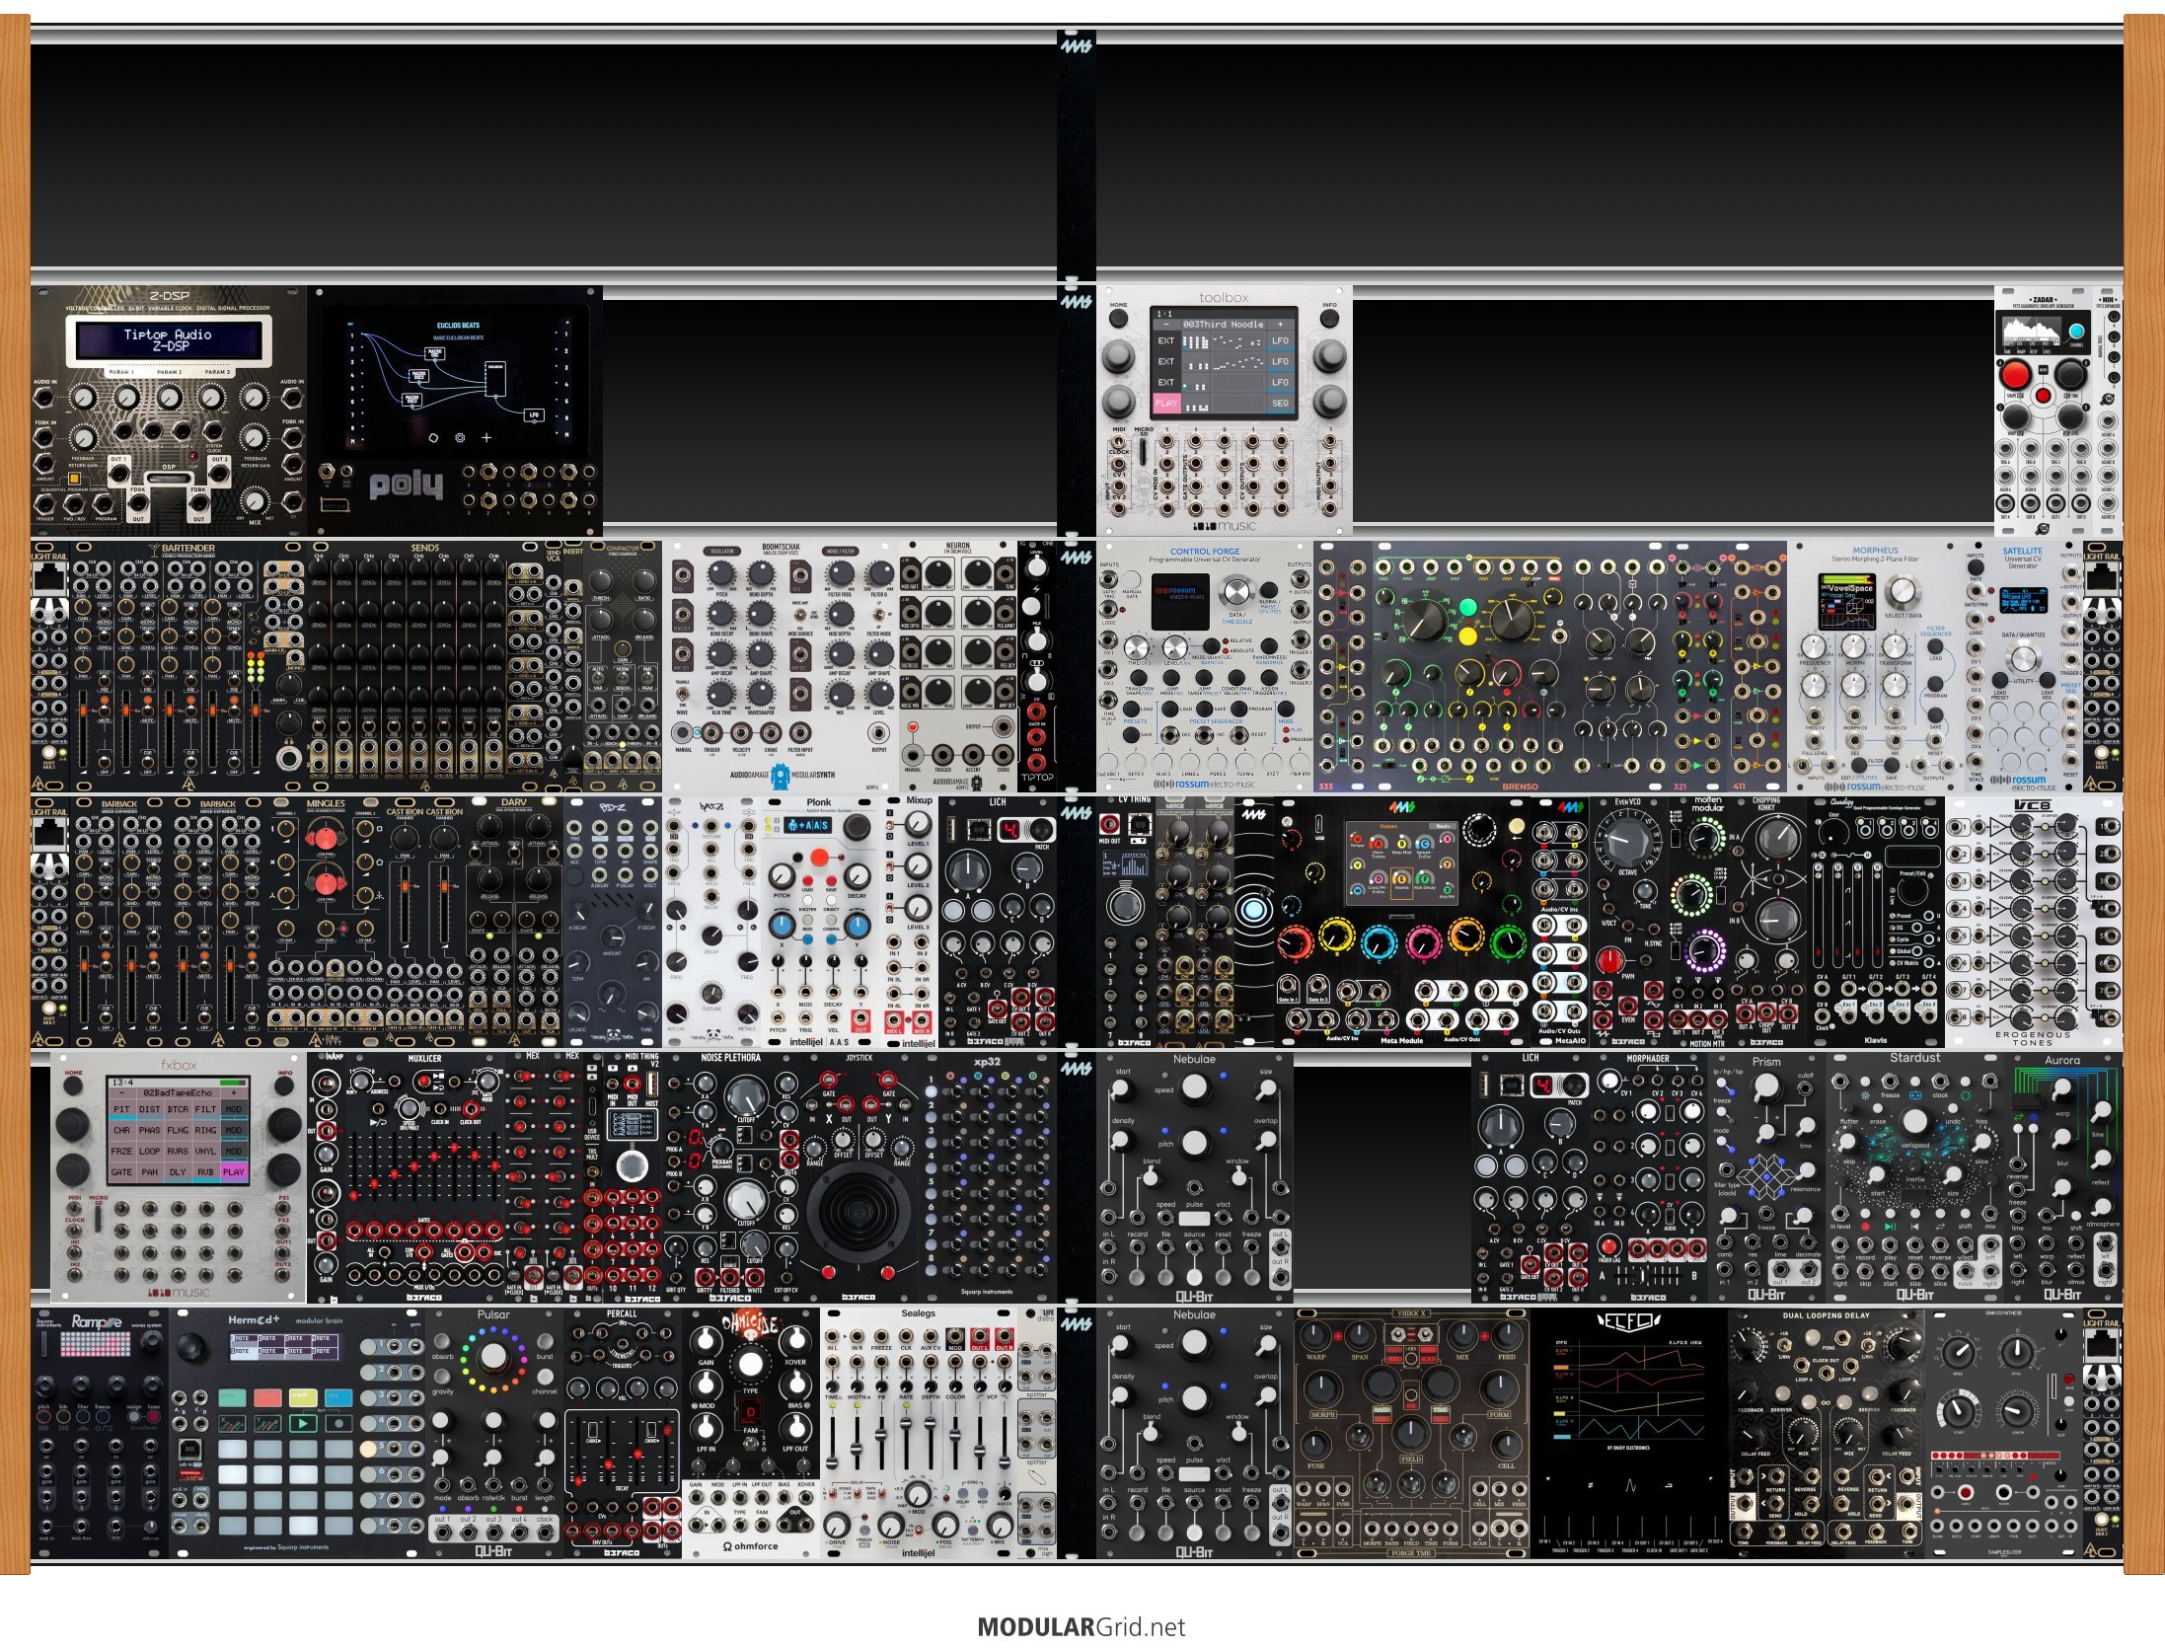Click the A-B crossfader on Morphader

1648,1276
